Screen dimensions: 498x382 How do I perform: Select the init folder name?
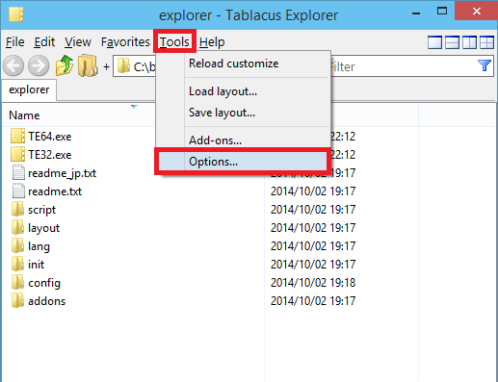[36, 265]
